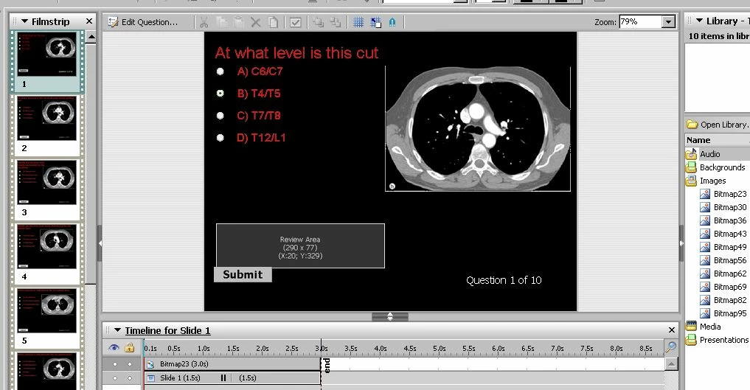Image resolution: width=750 pixels, height=390 pixels.
Task: Toggle the Show grid icon
Action: click(x=358, y=22)
